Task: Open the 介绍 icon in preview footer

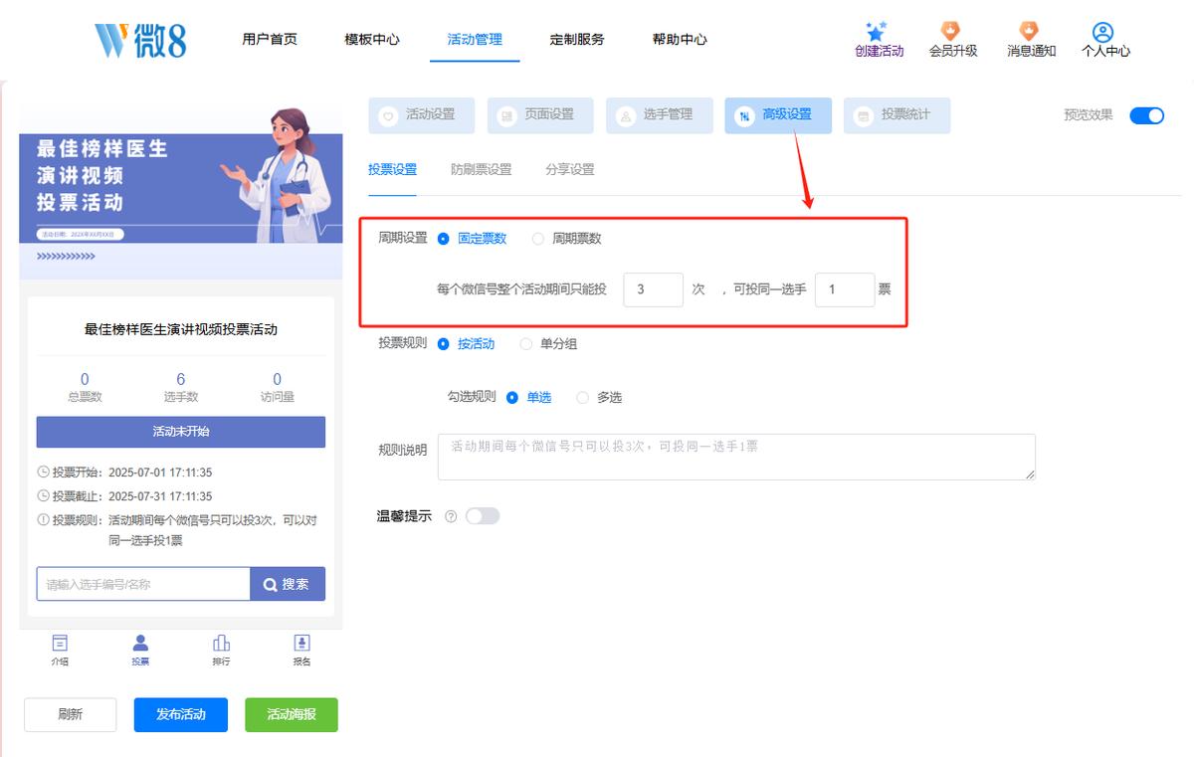Action: pos(60,644)
